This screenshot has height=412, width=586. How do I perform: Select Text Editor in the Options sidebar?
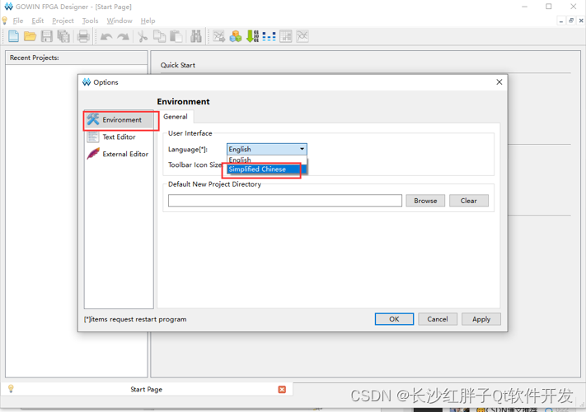pyautogui.click(x=119, y=137)
